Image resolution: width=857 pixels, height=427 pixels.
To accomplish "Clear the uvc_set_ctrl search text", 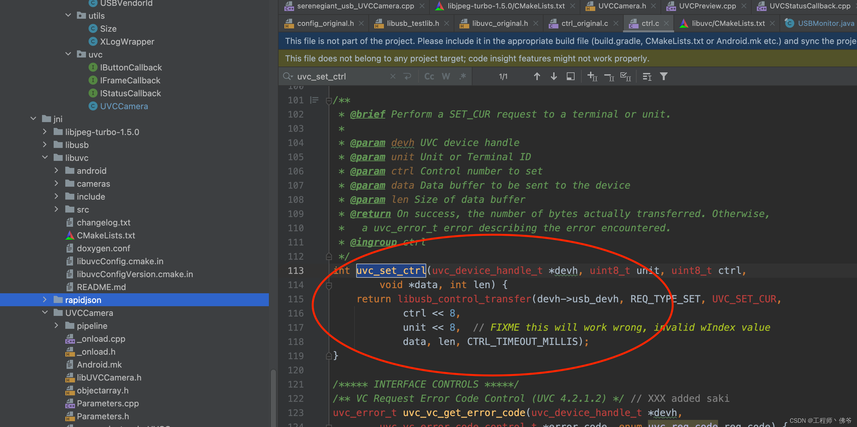I will tap(393, 77).
